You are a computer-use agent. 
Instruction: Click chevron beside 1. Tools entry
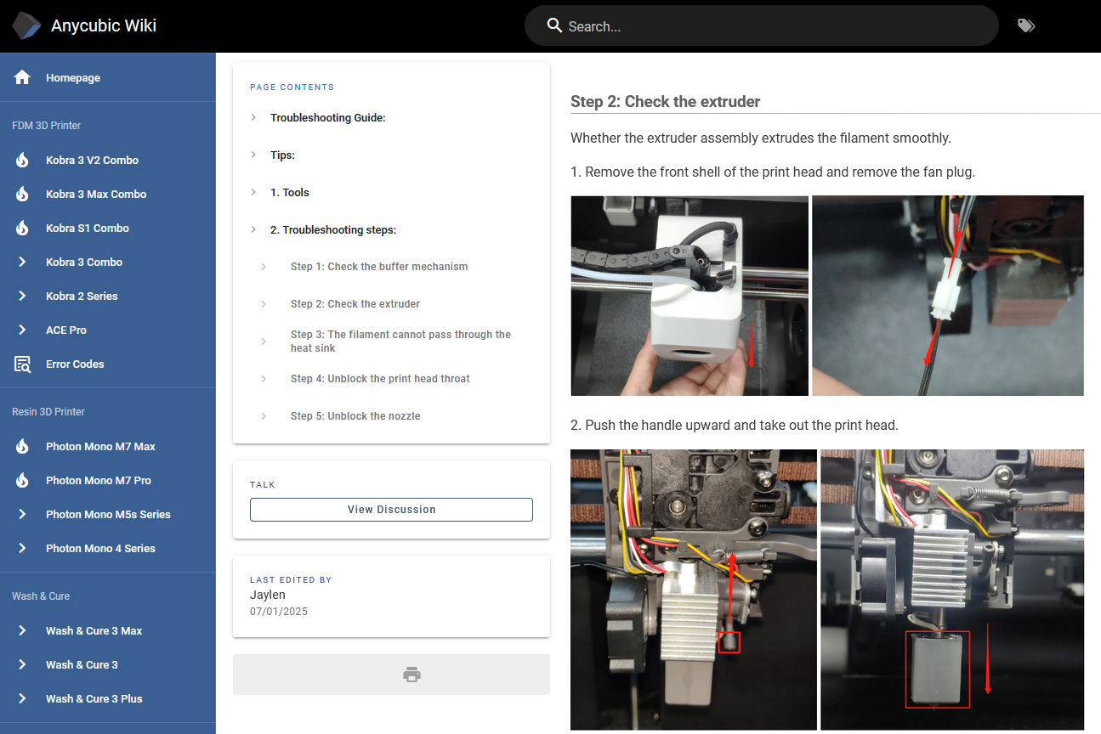253,192
